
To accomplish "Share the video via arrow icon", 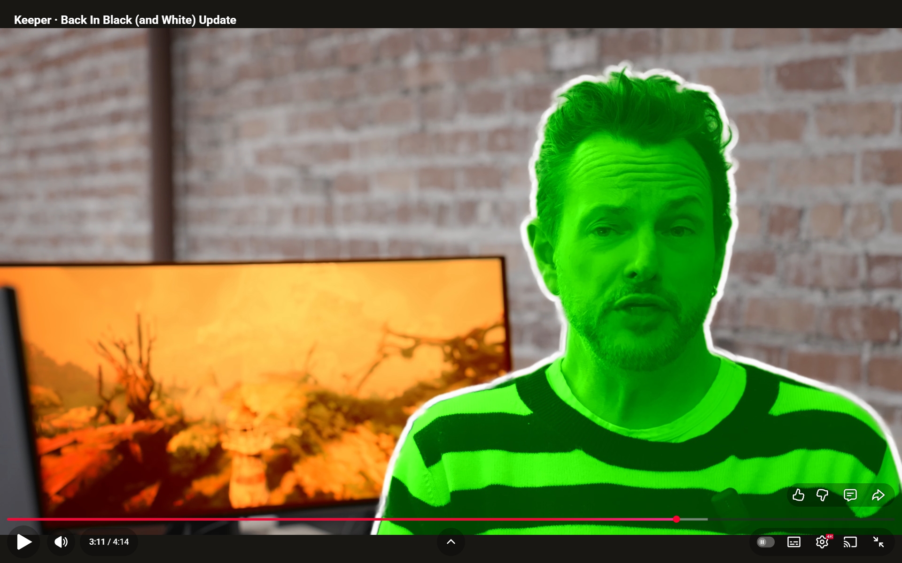I will click(x=878, y=495).
